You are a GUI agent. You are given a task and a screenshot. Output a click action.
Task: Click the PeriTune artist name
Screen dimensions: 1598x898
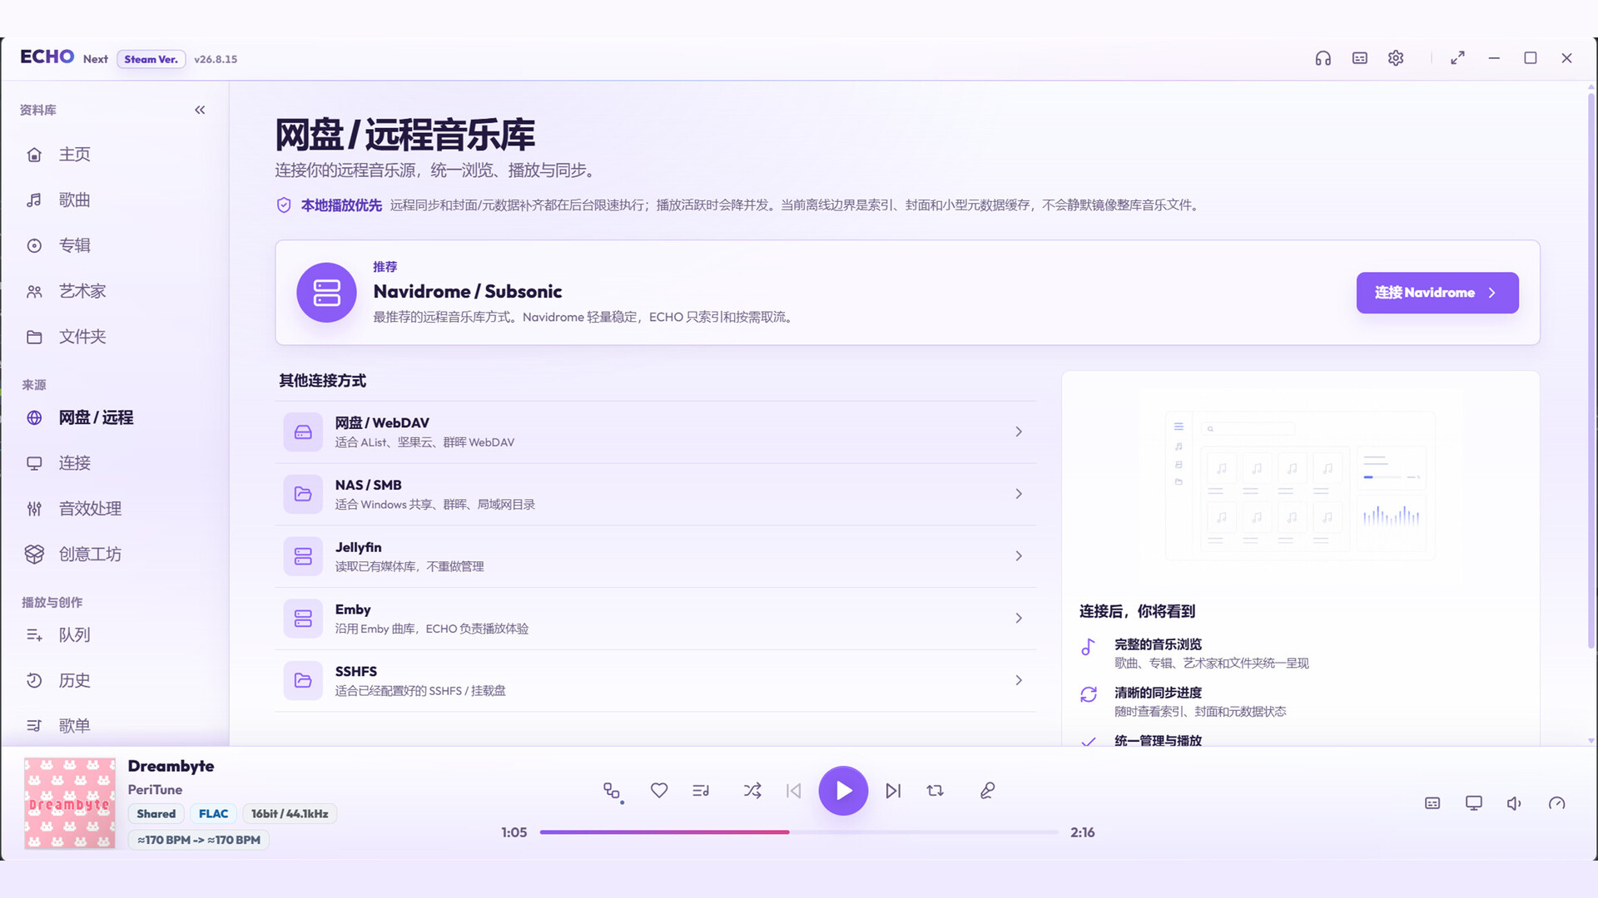[155, 790]
